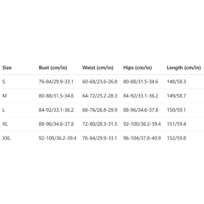This screenshot has height=204, width=204.
Task: Select the M size row label
Action: [5, 96]
